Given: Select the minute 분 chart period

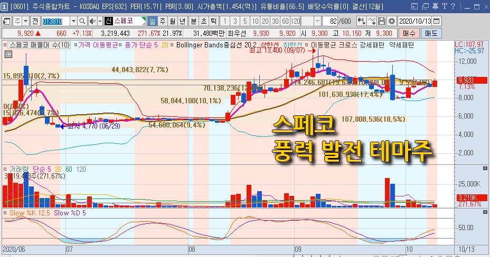Looking at the screenshot, I should point(194,21).
